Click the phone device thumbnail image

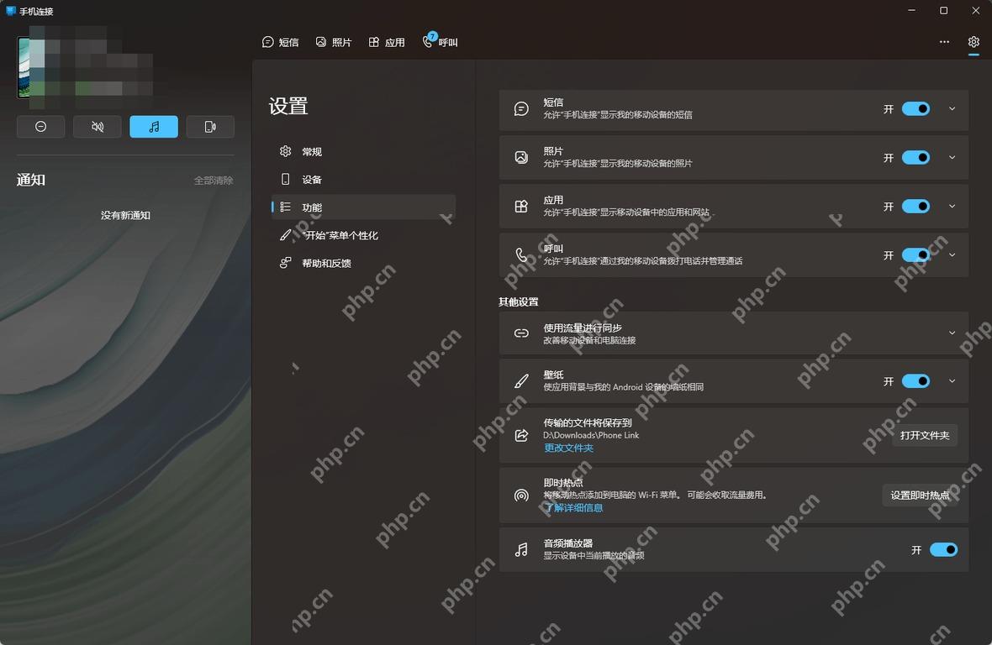click(x=24, y=67)
